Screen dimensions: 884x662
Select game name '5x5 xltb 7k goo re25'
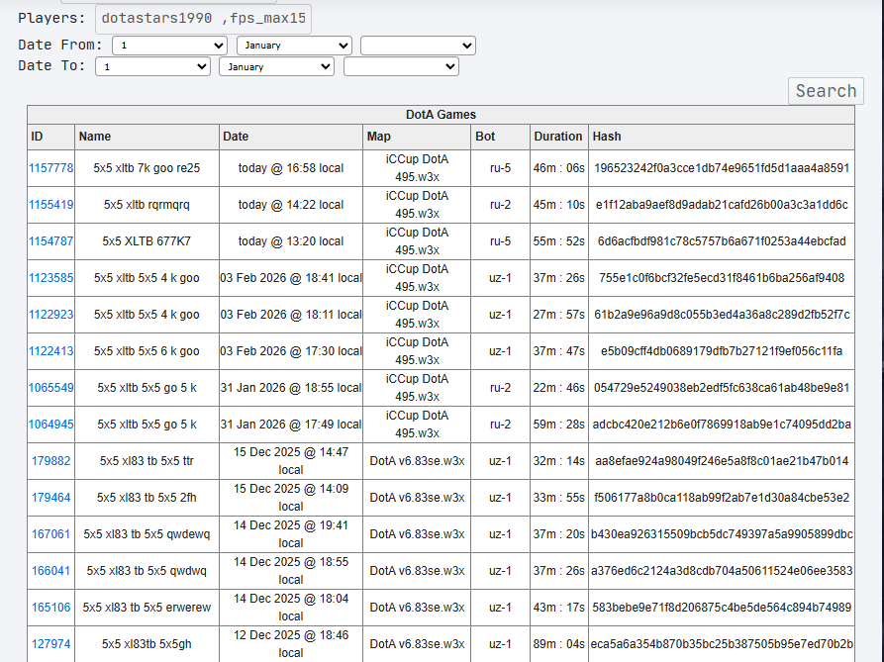coord(147,168)
